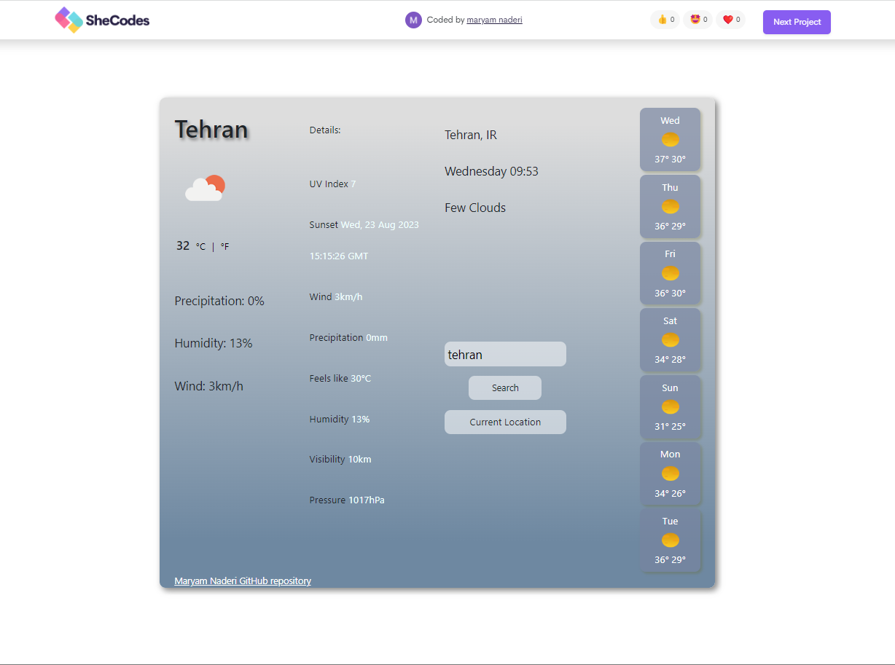The height and width of the screenshot is (665, 895).
Task: Open the Maryam Naderi GitHub repository link
Action: (x=243, y=581)
